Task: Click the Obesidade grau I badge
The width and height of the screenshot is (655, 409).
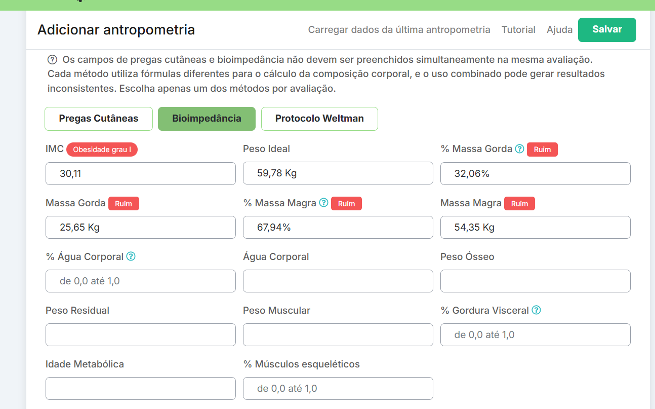Action: click(102, 150)
